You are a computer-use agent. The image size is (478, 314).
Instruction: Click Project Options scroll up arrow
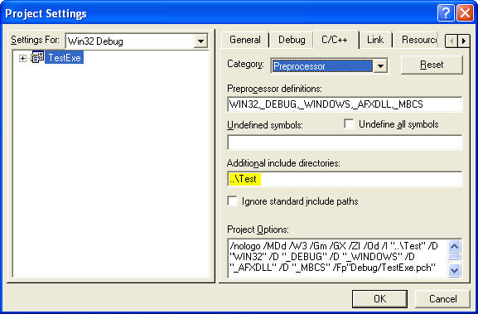point(454,246)
